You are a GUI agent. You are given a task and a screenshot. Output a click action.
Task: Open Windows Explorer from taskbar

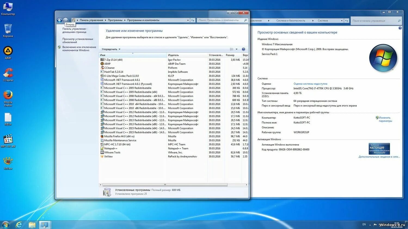32,225
